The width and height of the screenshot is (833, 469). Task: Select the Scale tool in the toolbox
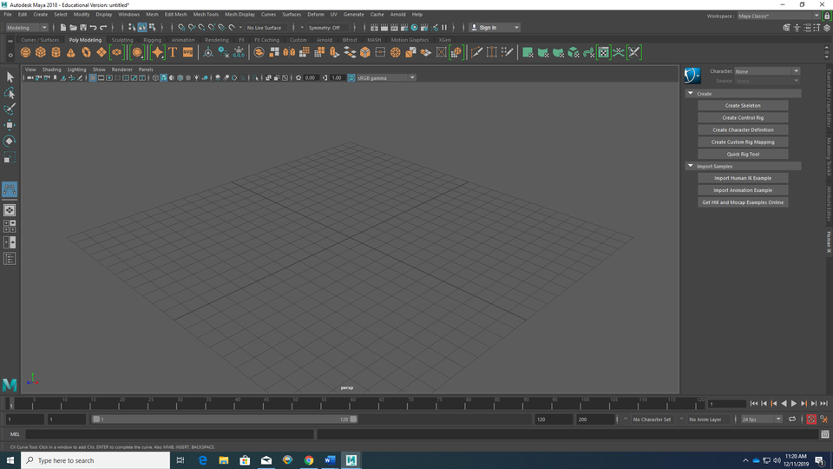click(10, 157)
